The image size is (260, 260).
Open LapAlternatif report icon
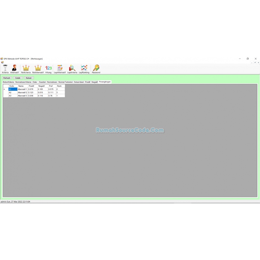[x=60, y=69]
